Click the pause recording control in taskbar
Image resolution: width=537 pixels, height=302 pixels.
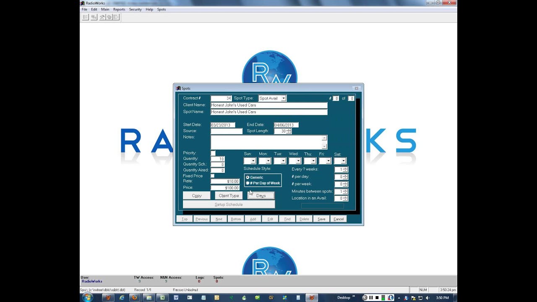tap(371, 297)
